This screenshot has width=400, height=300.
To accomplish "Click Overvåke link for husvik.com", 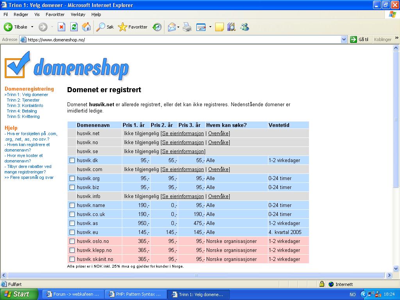I will 218,170.
